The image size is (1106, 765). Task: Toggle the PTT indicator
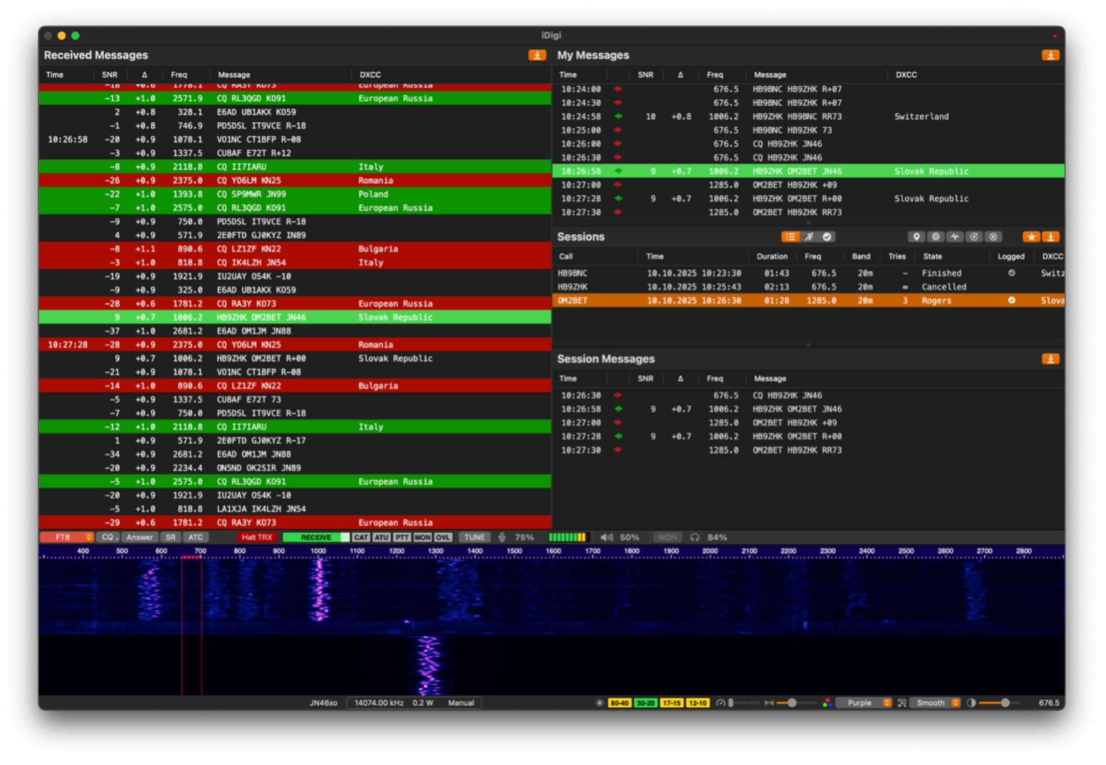point(402,537)
